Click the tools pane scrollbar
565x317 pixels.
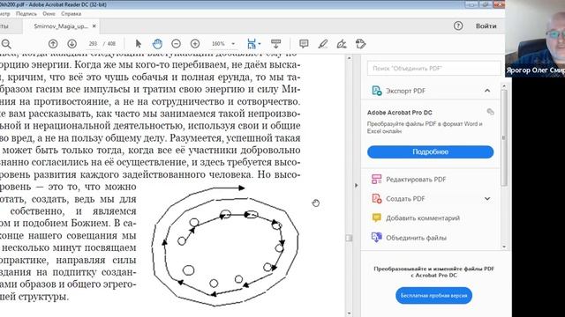(x=504, y=137)
